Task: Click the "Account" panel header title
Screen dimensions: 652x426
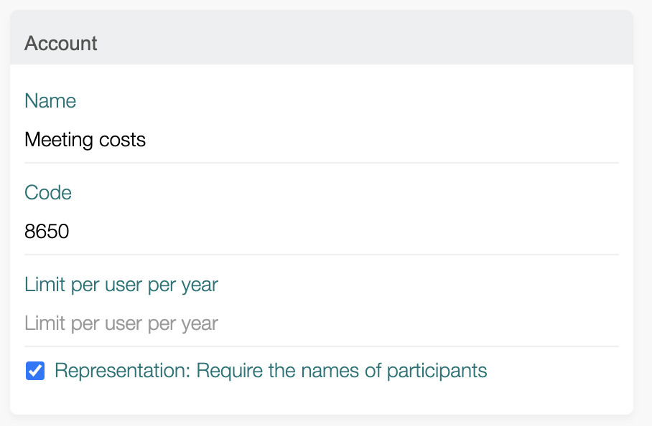Action: [61, 43]
